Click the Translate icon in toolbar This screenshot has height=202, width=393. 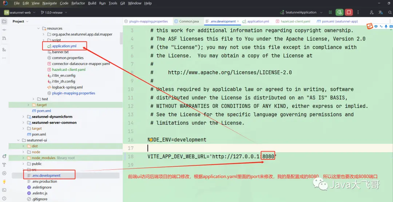381,12
